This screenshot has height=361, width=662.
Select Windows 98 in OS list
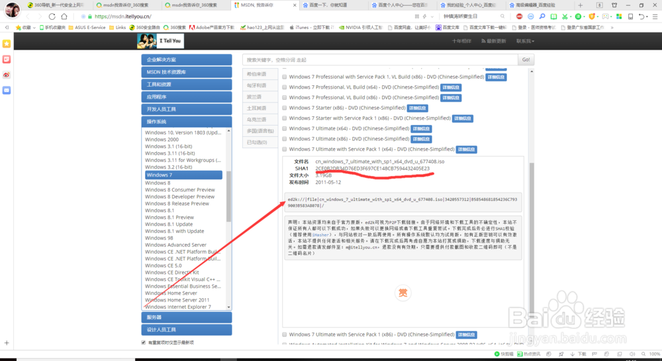[159, 238]
